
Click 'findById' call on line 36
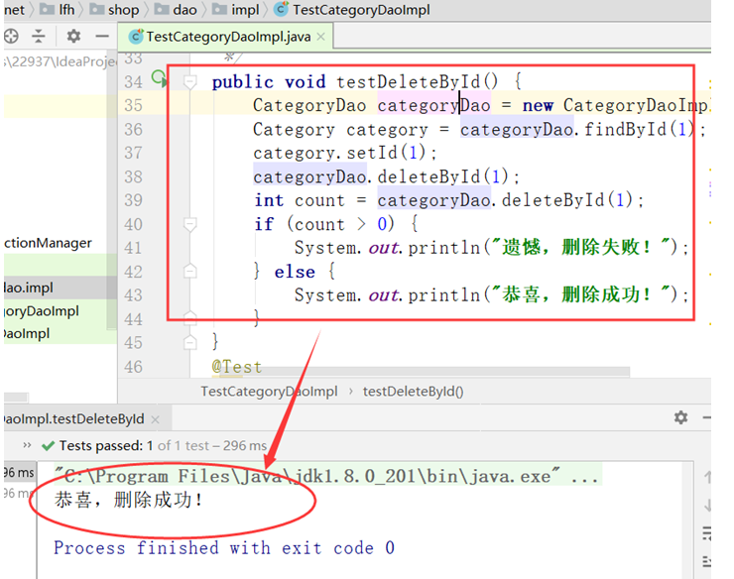[x=626, y=129]
